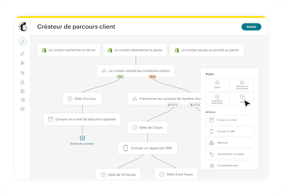Select 'Le contact abandonne le panier' trigger

coord(135,50)
